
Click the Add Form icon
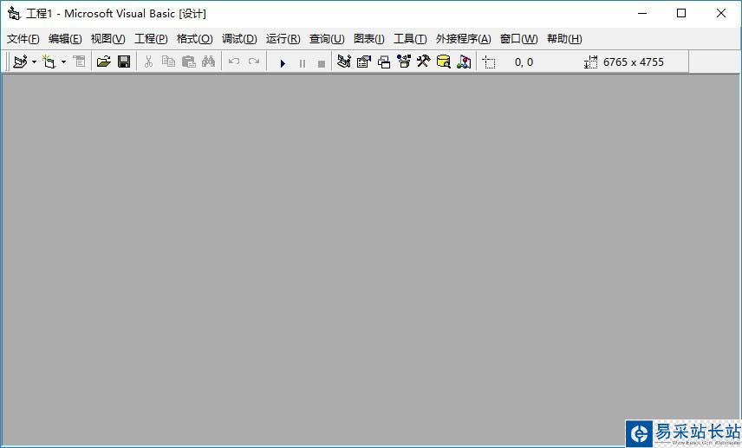coord(49,62)
